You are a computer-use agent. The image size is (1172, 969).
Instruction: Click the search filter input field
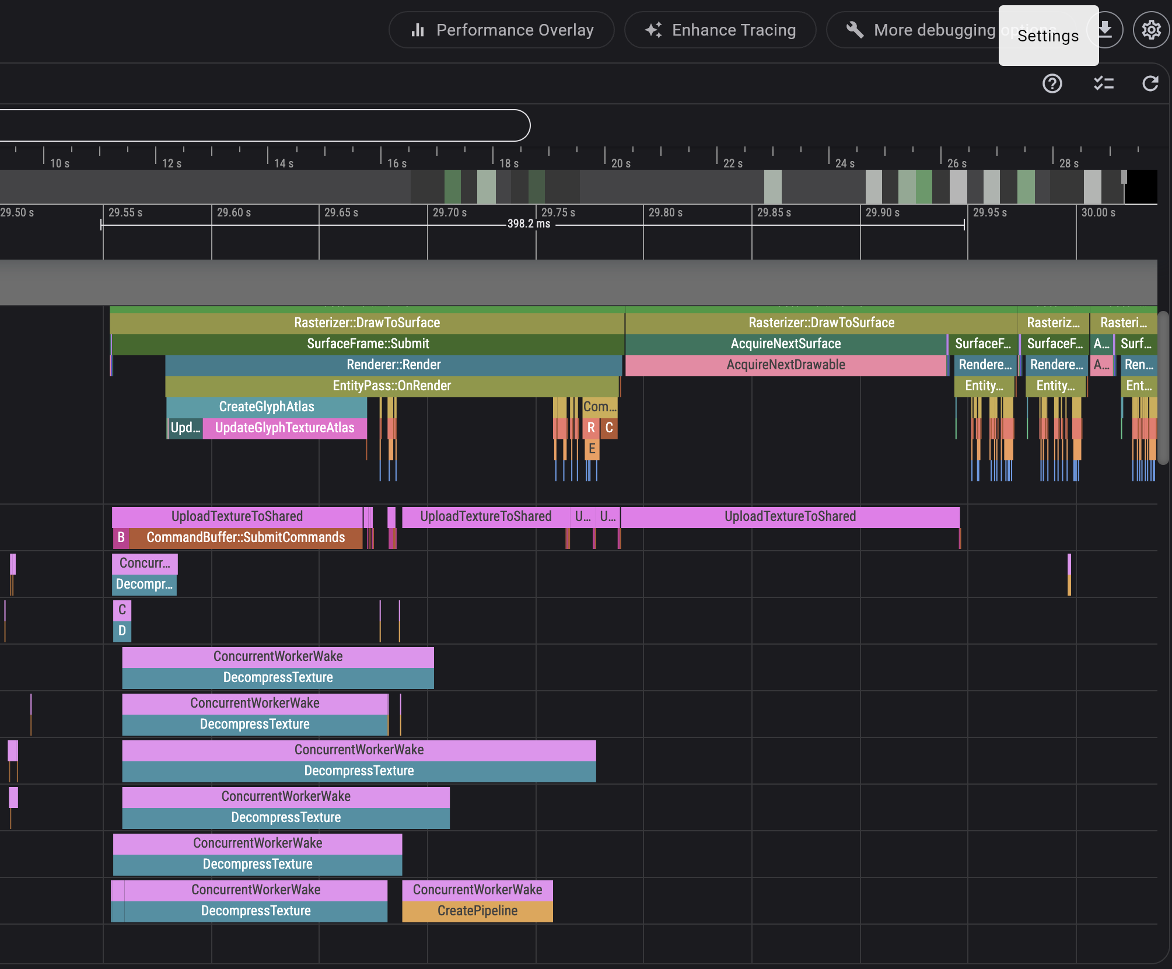click(263, 125)
